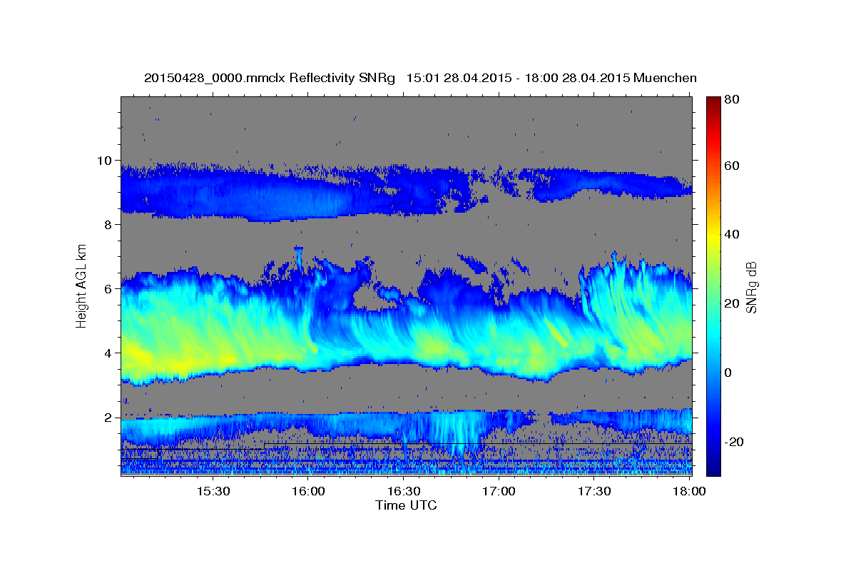Click the colorbar value 80
The height and width of the screenshot is (571, 856).
[x=731, y=100]
